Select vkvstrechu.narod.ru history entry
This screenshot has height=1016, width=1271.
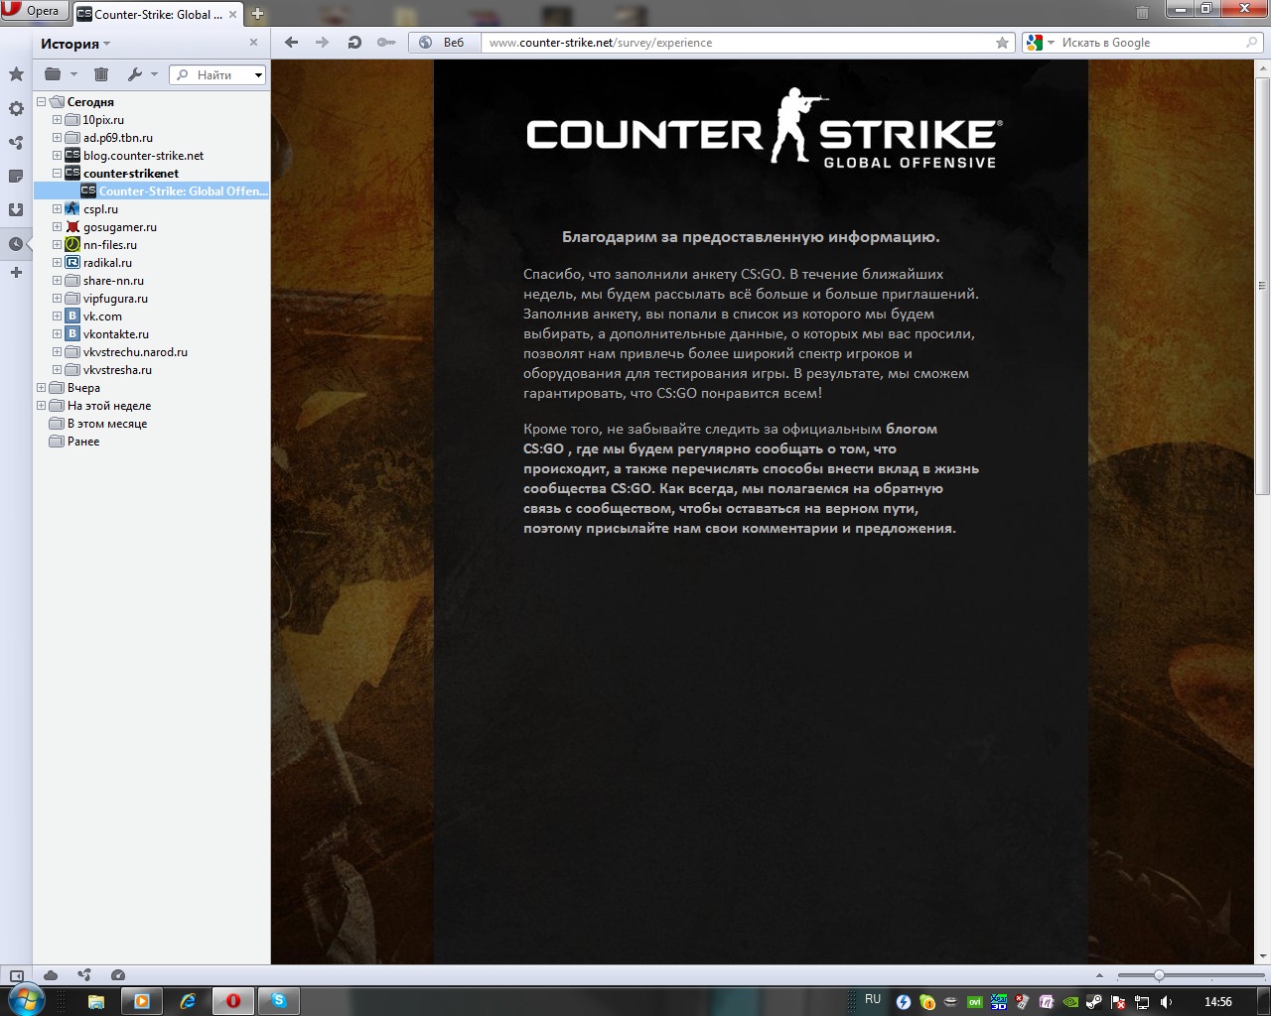[x=126, y=352]
